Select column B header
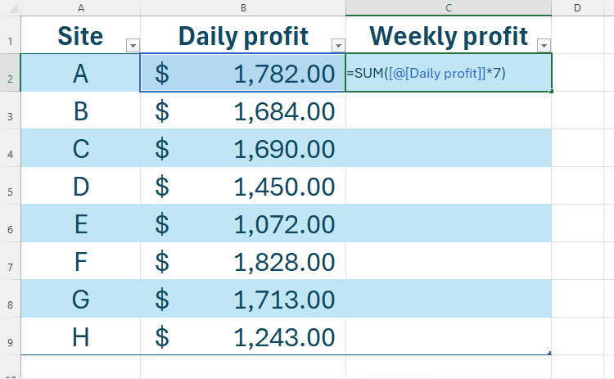The image size is (614, 379). 243,7
